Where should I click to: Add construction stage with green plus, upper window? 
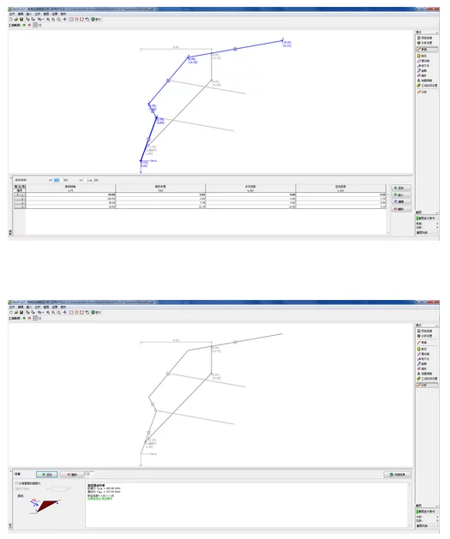(x=24, y=25)
